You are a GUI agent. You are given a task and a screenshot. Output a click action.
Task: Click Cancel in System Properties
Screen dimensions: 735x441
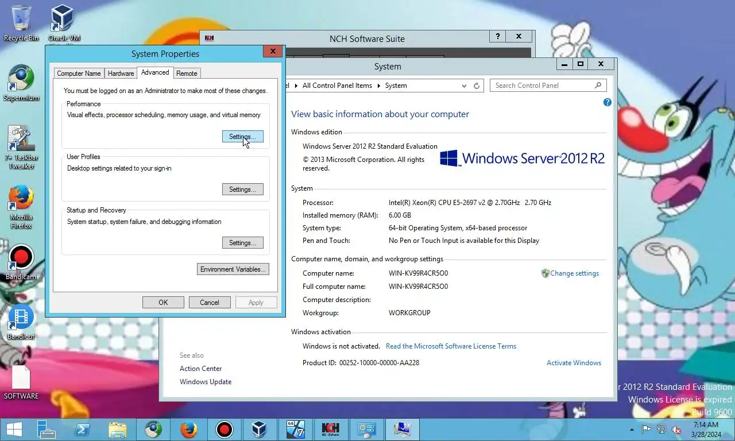click(210, 303)
